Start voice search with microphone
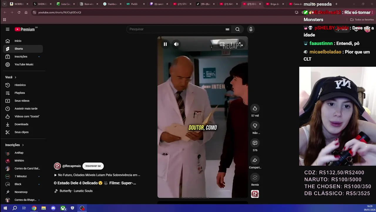376x212 pixels. click(251, 29)
